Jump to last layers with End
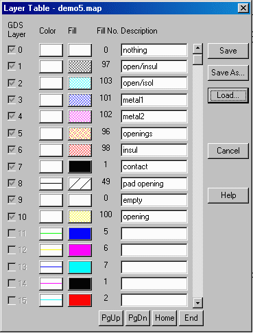 click(x=191, y=318)
